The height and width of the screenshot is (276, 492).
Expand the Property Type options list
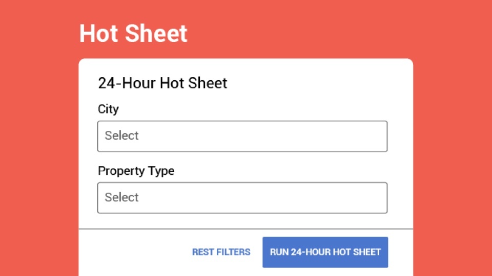pos(242,198)
